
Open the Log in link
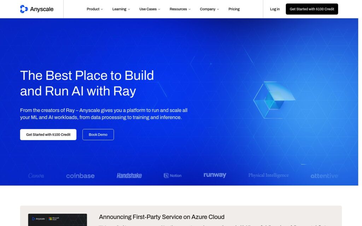click(275, 9)
